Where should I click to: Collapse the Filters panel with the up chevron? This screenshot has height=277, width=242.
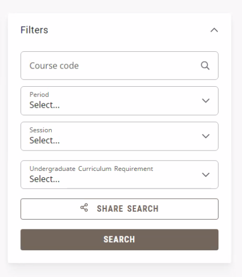[x=214, y=30]
